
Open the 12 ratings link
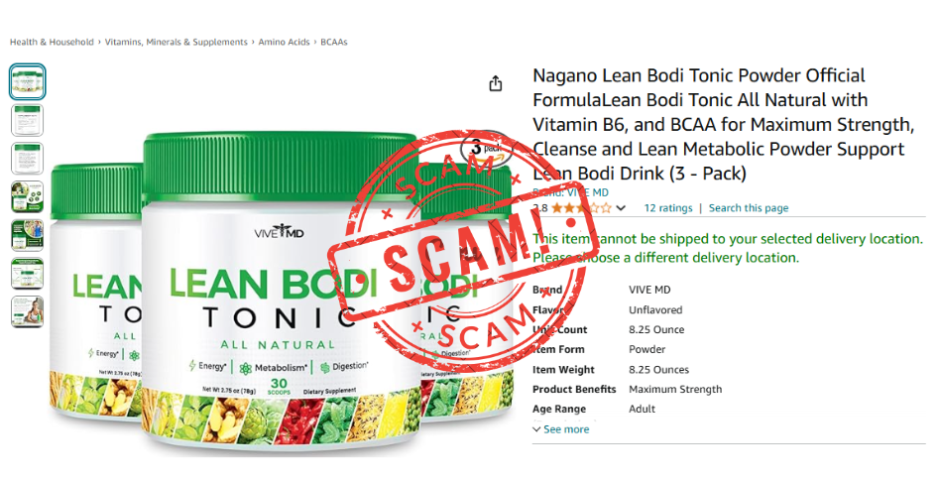coord(667,208)
